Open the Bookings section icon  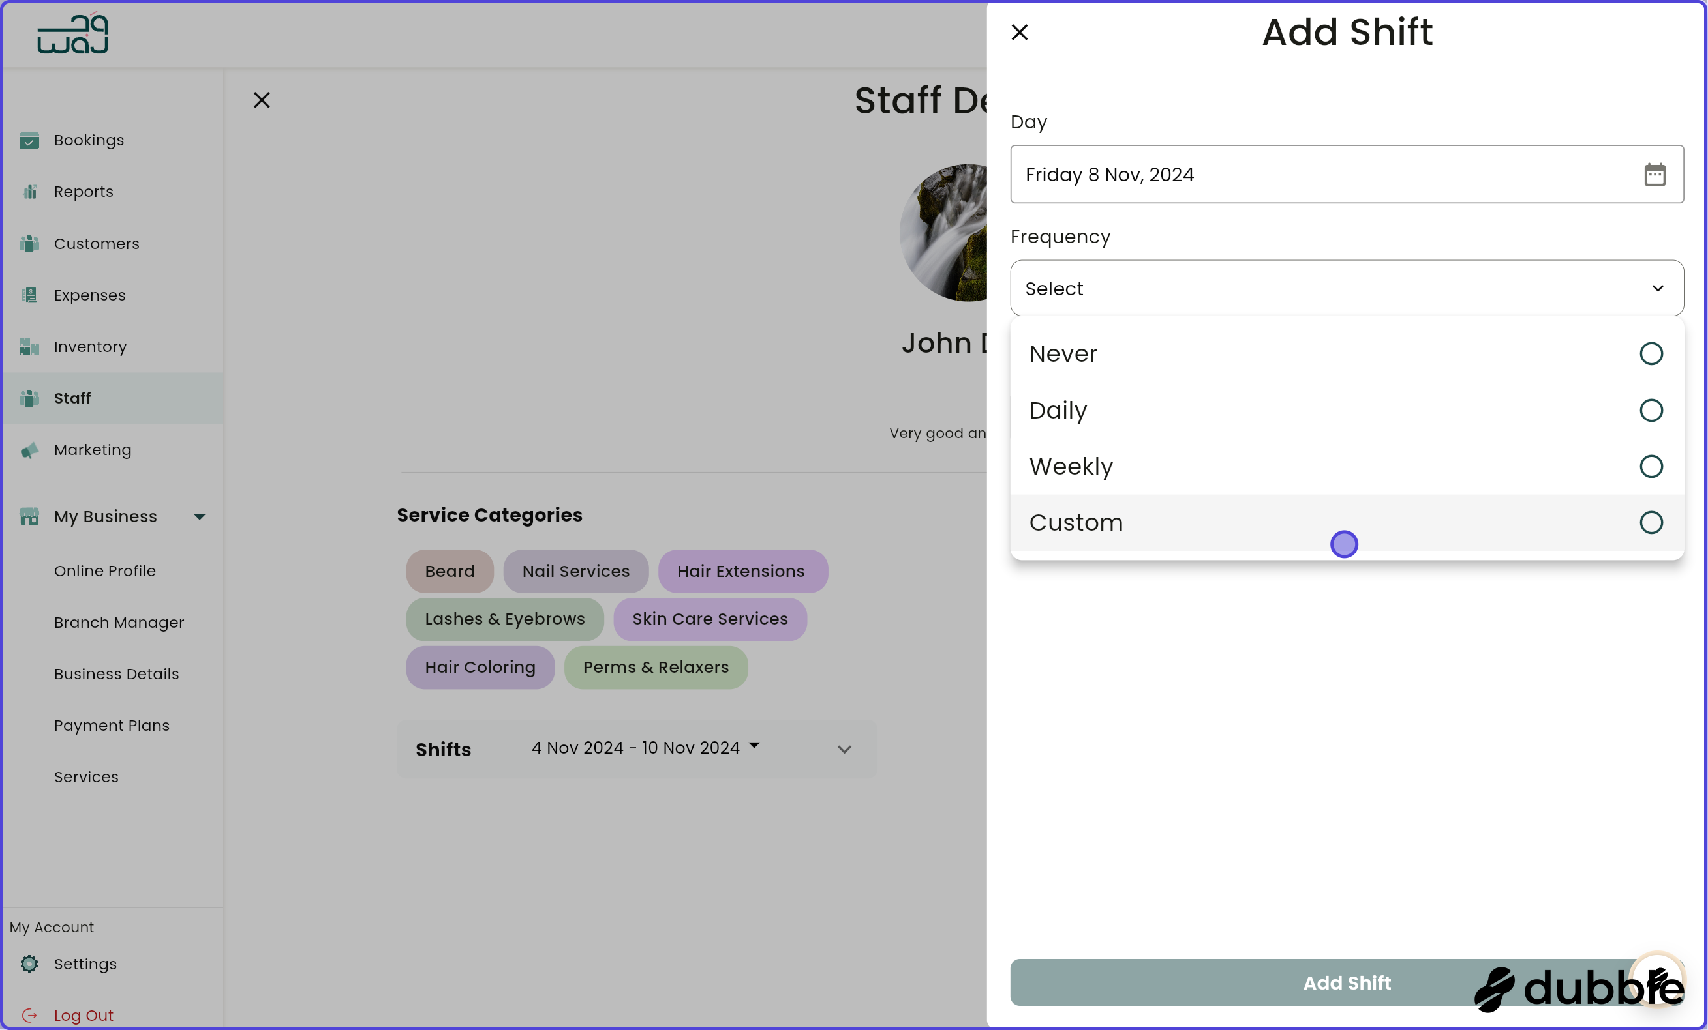tap(29, 140)
